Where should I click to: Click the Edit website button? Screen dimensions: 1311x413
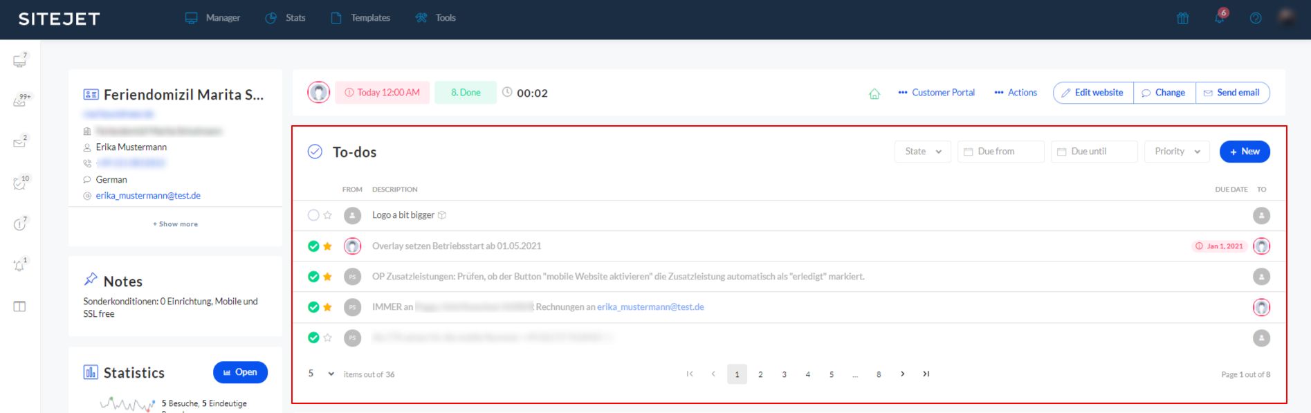[1092, 93]
